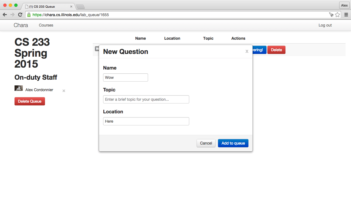The height and width of the screenshot is (219, 351).
Task: Click the Topic column header
Action: (208, 38)
